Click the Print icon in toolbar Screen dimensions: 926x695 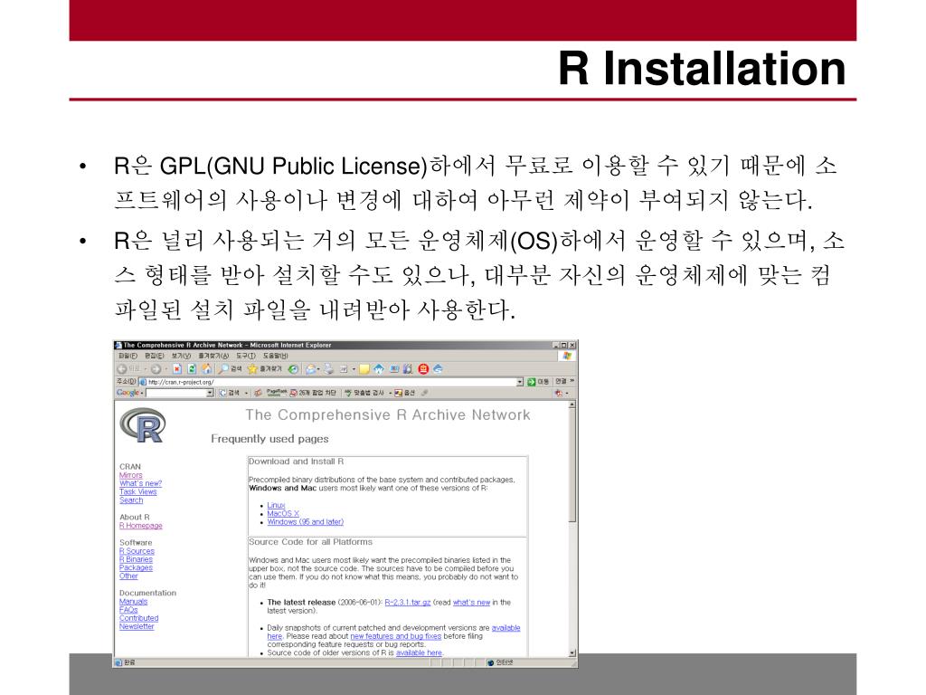(328, 369)
